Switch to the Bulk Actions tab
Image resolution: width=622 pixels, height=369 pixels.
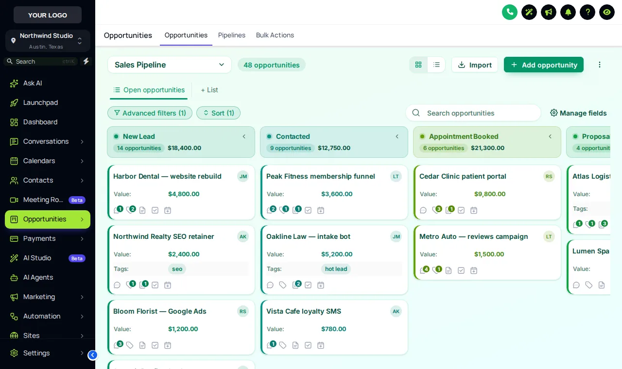[275, 35]
